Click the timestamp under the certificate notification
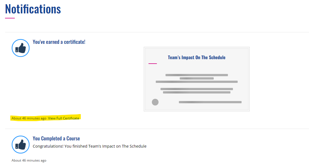309x168 pixels. [x=29, y=118]
